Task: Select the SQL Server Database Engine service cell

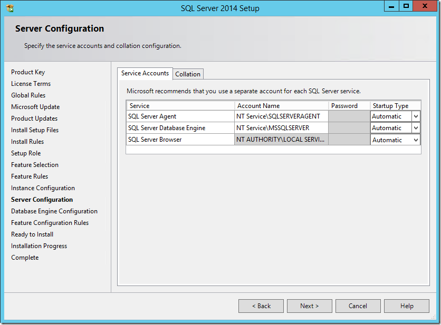Action: coord(180,128)
